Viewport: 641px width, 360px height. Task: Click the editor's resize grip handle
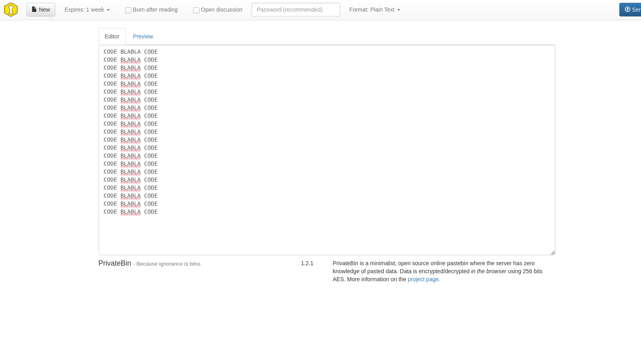pos(552,252)
